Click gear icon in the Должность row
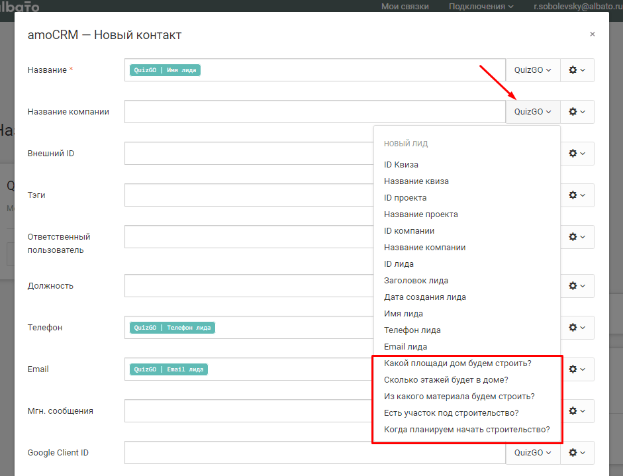This screenshot has height=476, width=623. pyautogui.click(x=577, y=286)
